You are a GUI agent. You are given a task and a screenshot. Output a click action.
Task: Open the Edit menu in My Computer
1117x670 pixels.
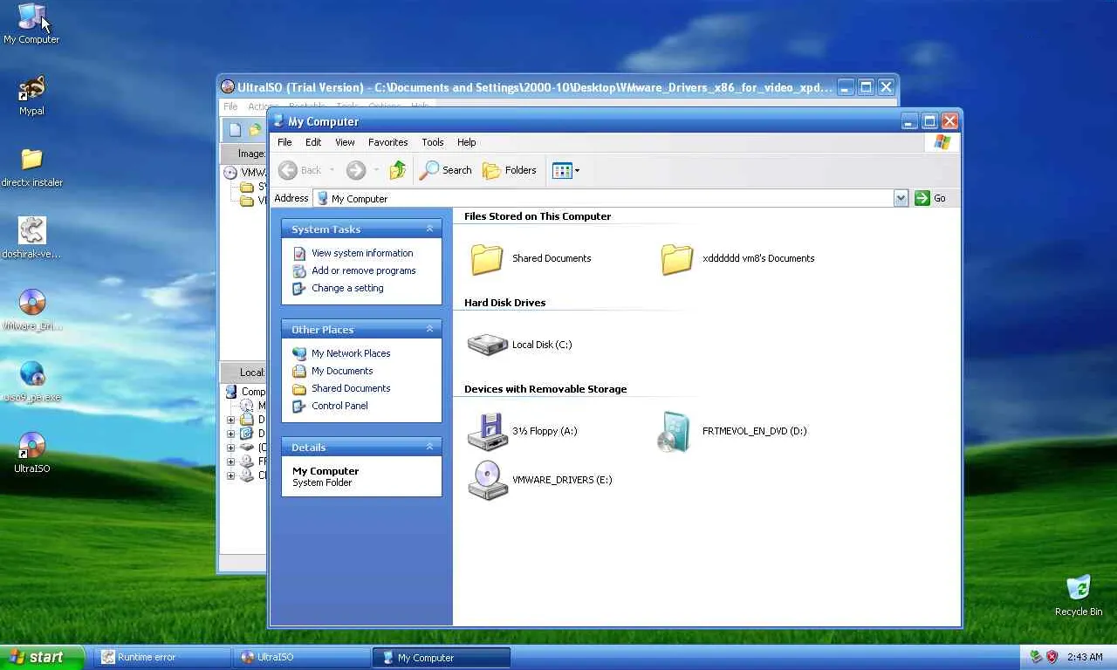313,142
